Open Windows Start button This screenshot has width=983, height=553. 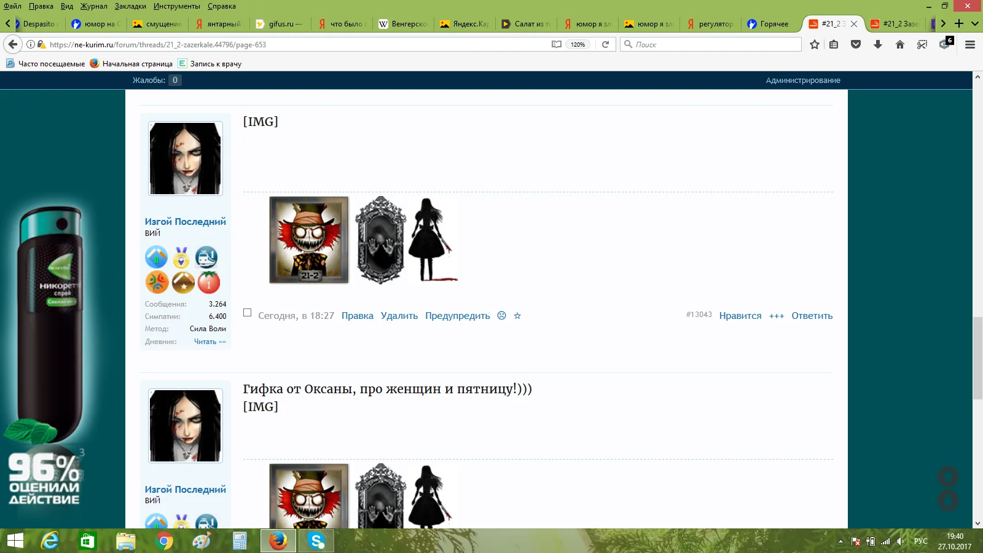point(15,541)
